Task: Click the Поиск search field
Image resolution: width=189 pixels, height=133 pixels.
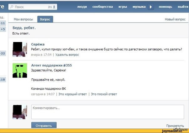Action: click(x=33, y=7)
